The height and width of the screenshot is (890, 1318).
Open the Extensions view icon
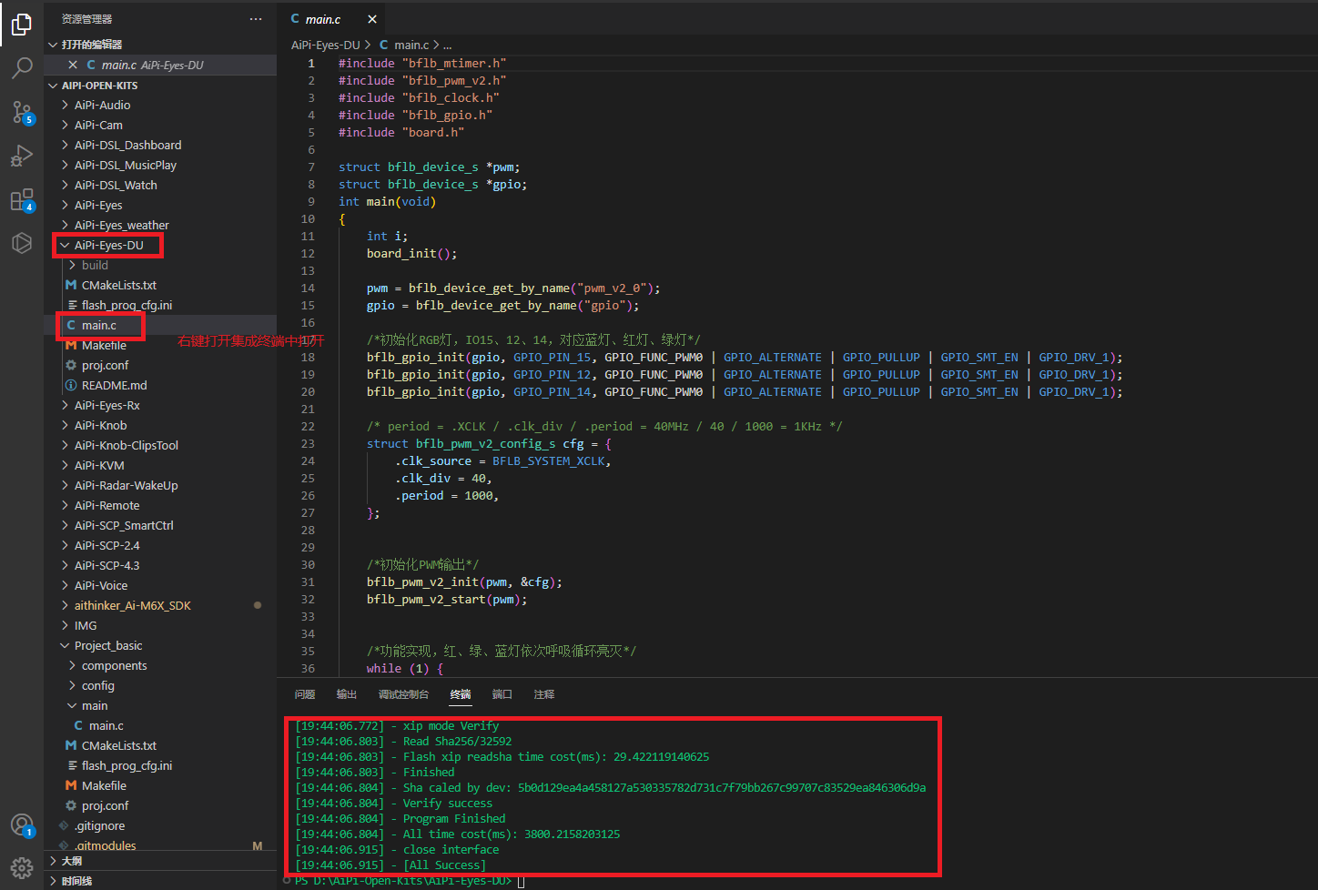coord(22,199)
